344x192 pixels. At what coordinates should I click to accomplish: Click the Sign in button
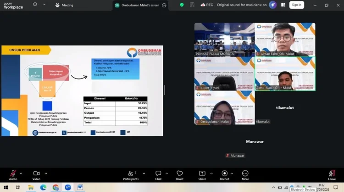pyautogui.click(x=296, y=5)
